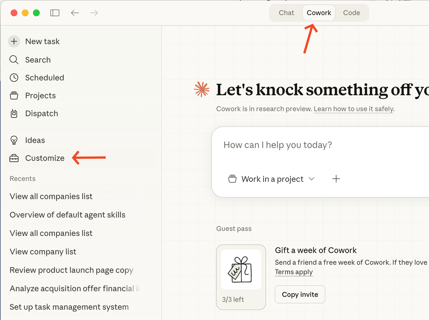Click the back navigation arrow
The width and height of the screenshot is (429, 320).
pos(75,13)
